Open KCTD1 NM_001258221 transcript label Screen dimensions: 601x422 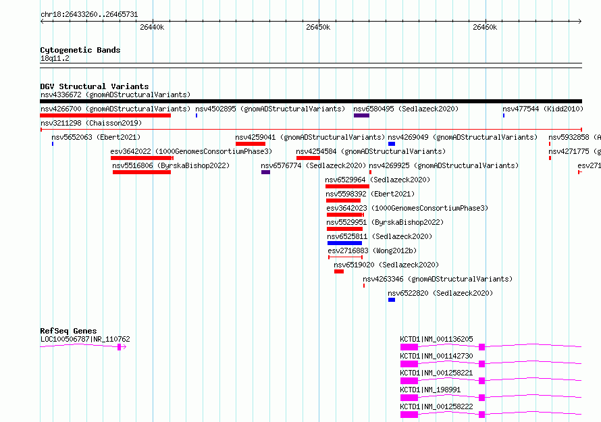pos(436,373)
